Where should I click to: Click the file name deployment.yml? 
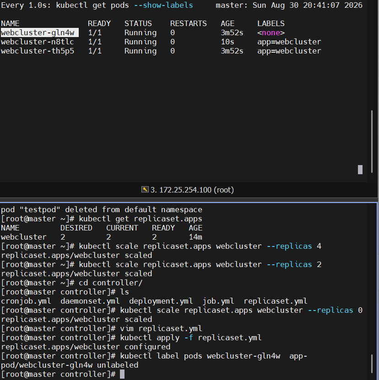coord(161,301)
